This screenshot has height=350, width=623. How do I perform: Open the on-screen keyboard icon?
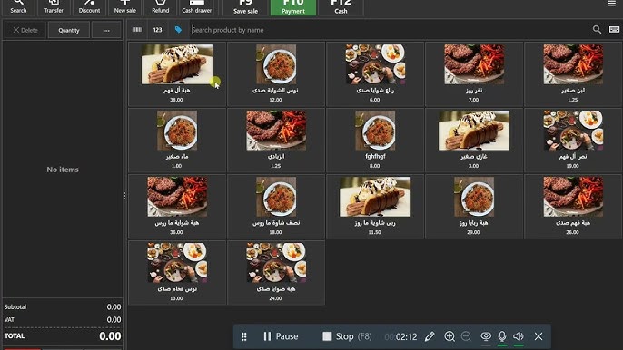pos(614,29)
